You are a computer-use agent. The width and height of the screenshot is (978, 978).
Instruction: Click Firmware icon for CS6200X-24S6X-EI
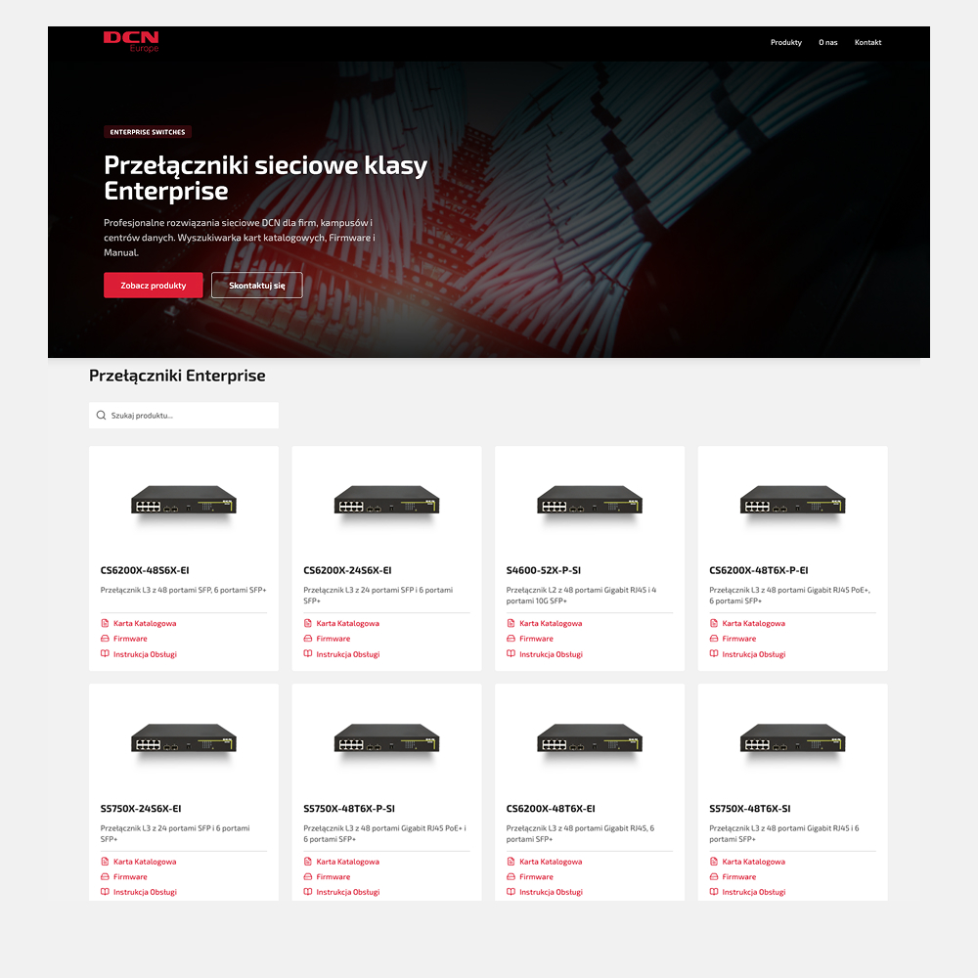[x=307, y=639]
